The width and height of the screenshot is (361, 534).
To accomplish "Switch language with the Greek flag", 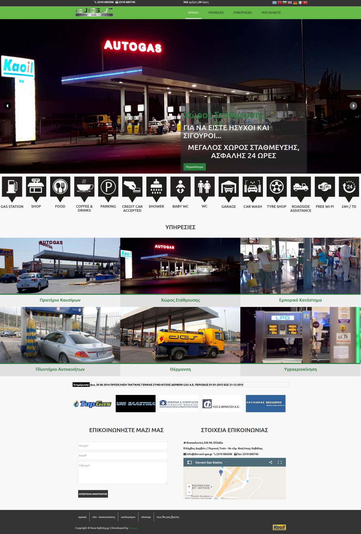I will (274, 2).
